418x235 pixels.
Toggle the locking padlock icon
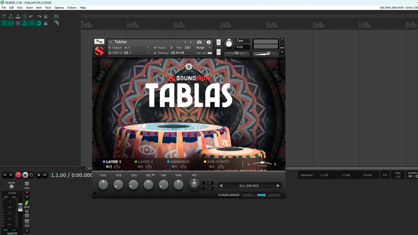click(x=46, y=23)
